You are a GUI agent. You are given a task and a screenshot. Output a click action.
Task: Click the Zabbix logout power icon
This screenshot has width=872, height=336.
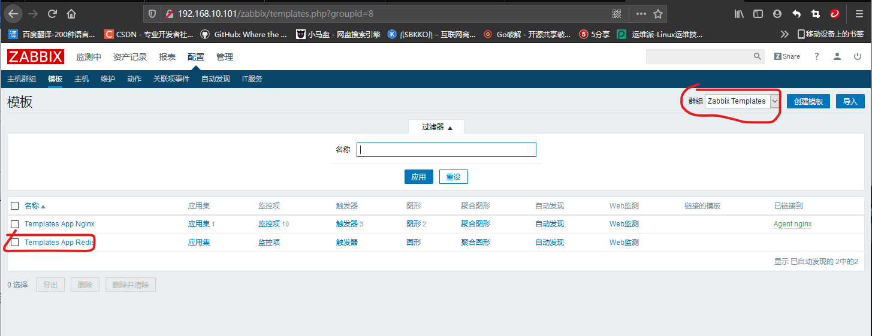coord(858,56)
